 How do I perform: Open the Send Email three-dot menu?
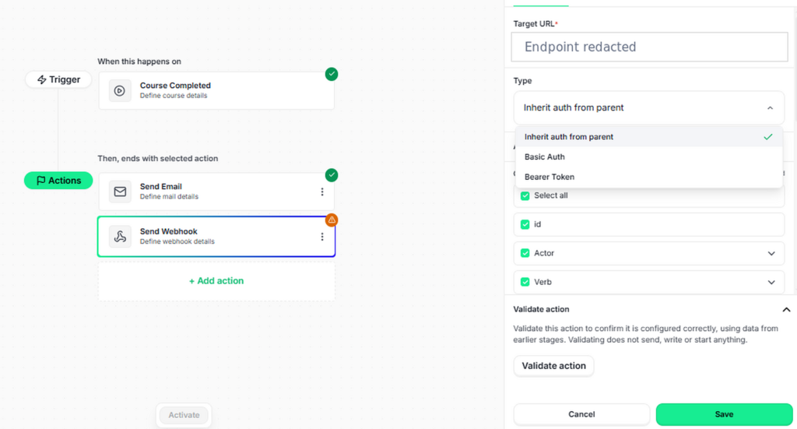point(321,192)
